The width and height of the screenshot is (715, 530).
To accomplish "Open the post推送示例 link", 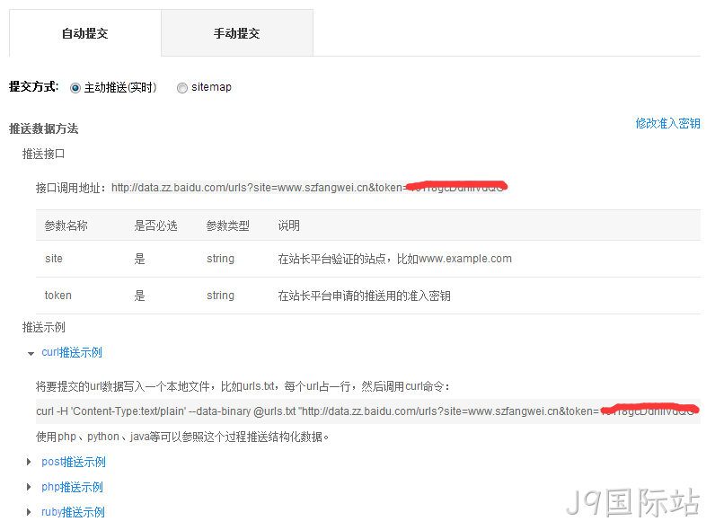I will (x=74, y=462).
